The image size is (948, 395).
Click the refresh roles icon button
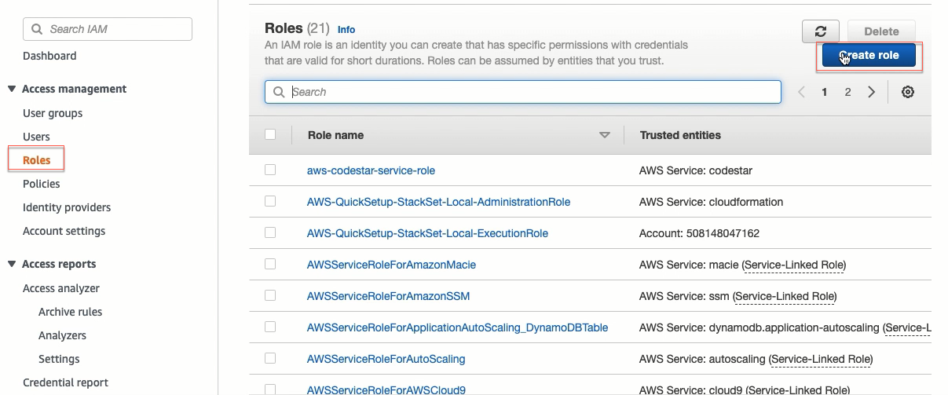(x=821, y=31)
